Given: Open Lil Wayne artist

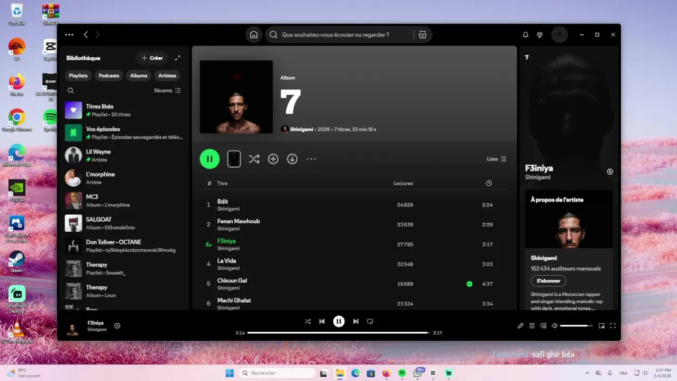Looking at the screenshot, I should click(x=124, y=156).
